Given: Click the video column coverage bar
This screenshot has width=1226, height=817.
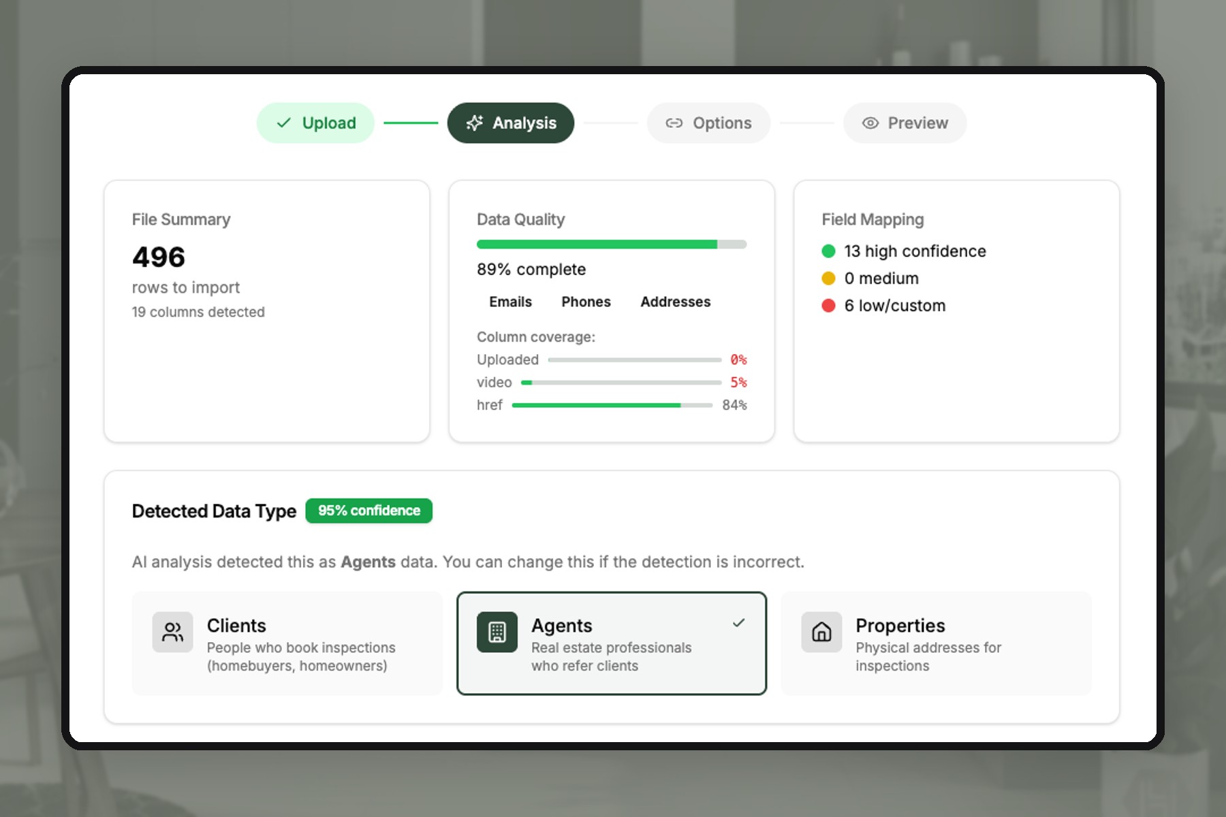Looking at the screenshot, I should tap(621, 383).
